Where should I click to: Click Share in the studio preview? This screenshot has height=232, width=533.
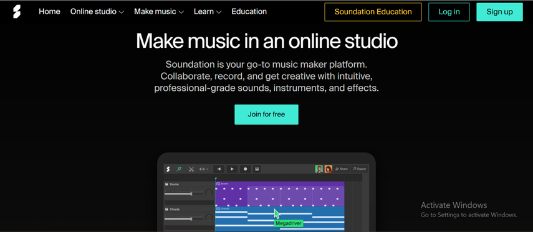[342, 169]
